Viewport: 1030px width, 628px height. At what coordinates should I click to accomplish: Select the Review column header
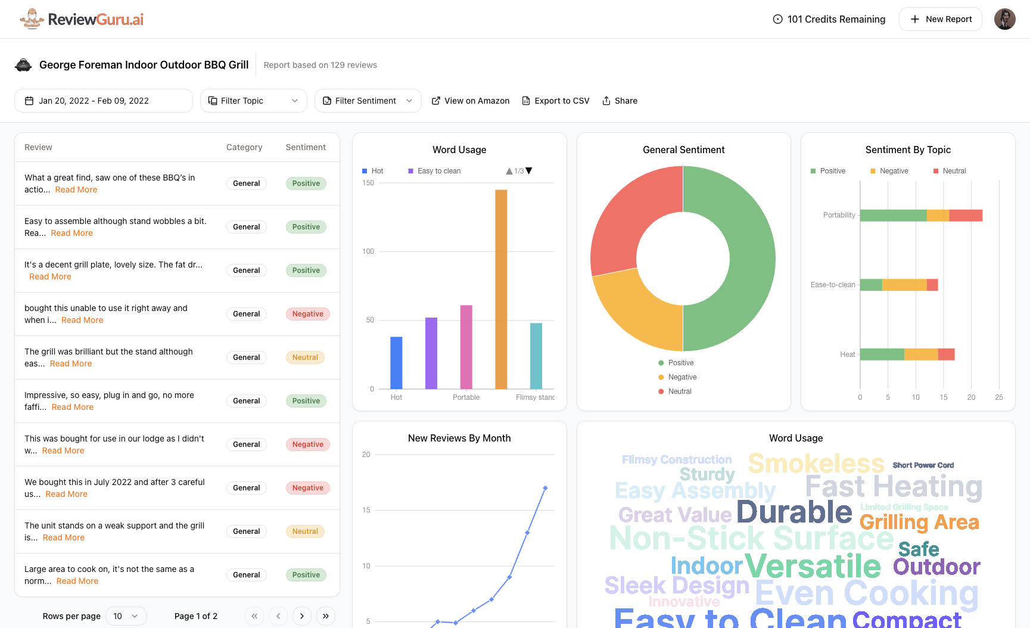38,147
